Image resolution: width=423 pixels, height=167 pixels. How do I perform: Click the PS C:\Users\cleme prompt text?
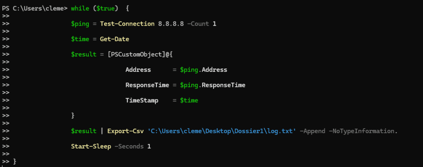pyautogui.click(x=35, y=8)
